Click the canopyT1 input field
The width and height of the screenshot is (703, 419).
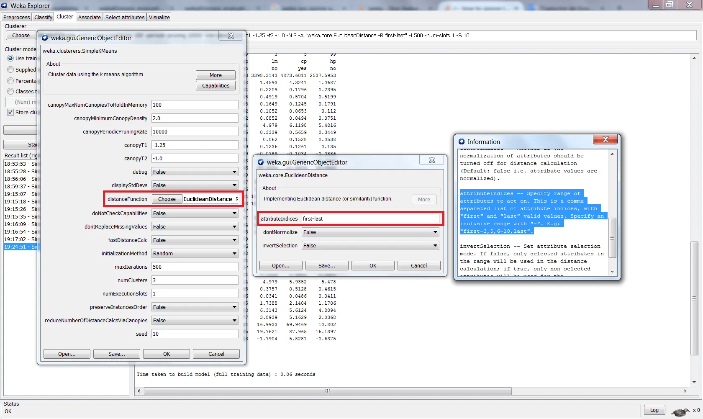coord(195,145)
